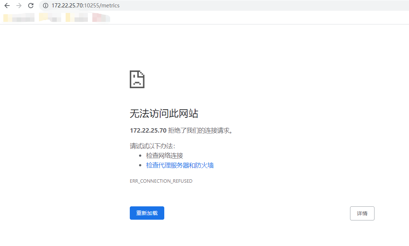Select the URL text in the omnibox
409x246 pixels.
[x=93, y=6]
